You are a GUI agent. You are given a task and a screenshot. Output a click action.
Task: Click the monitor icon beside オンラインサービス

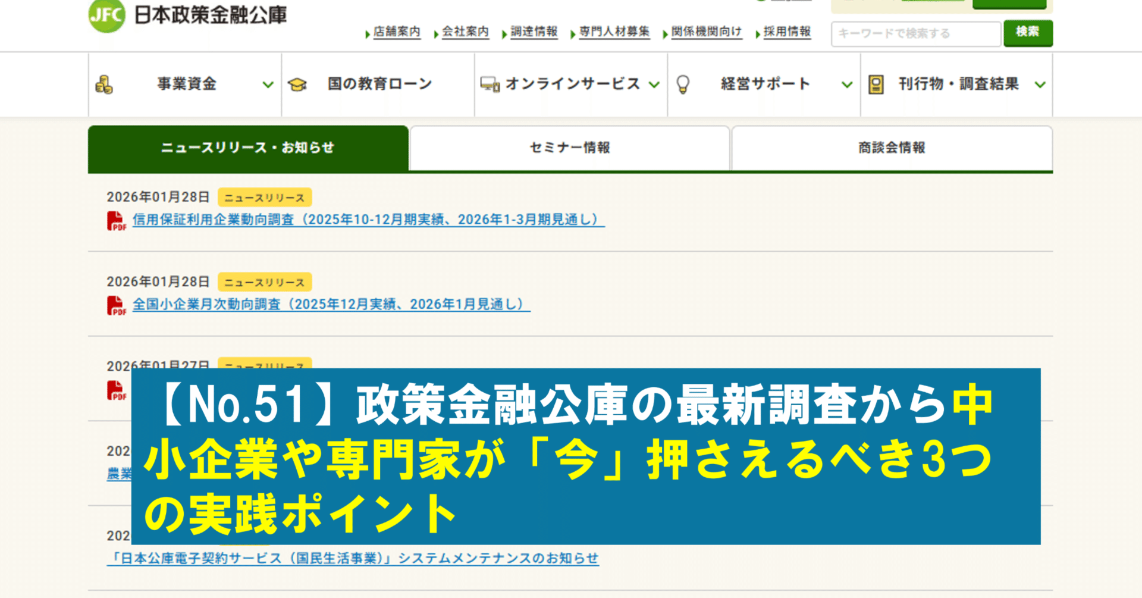tap(490, 84)
